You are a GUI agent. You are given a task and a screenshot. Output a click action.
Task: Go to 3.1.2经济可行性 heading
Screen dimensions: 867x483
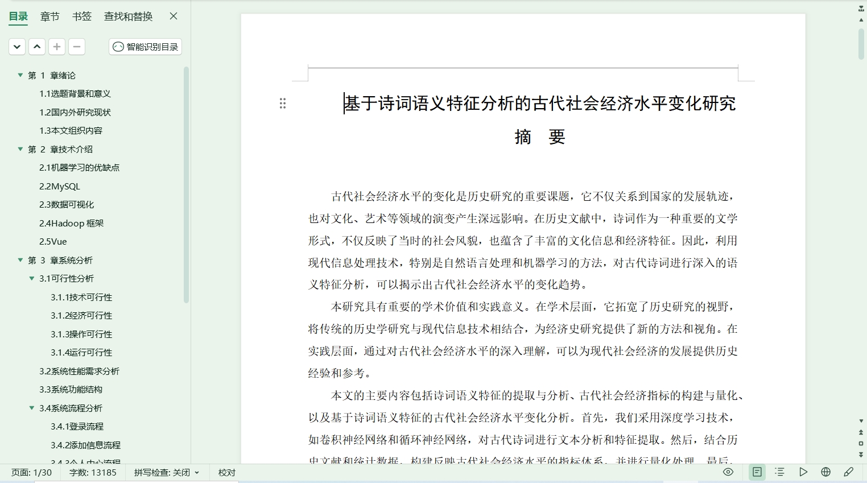coord(81,316)
